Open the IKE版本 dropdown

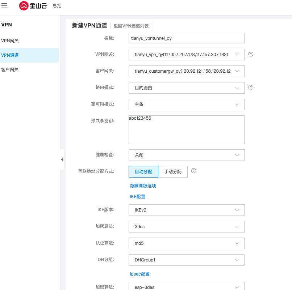pos(187,210)
